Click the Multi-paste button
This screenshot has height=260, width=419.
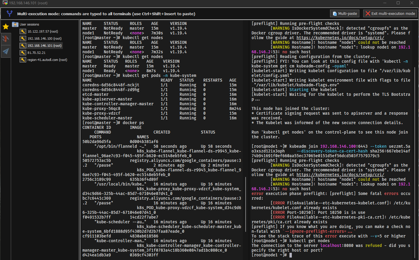tap(345, 13)
